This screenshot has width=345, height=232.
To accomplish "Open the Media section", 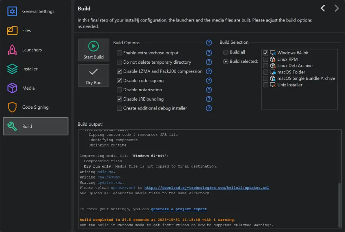I will 35,88.
